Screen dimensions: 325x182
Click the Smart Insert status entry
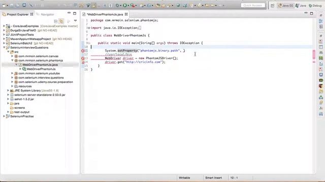pos(213,177)
